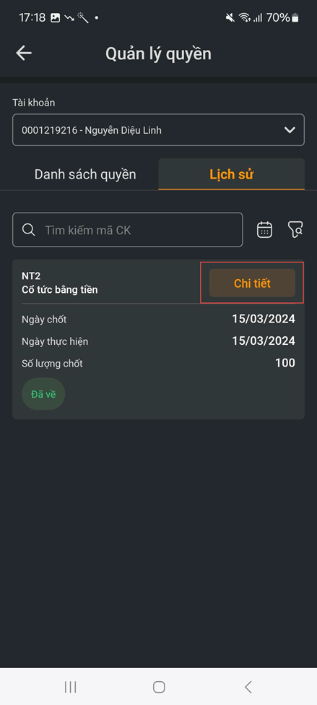Tap the Đã về status badge
The image size is (317, 705).
pos(43,394)
